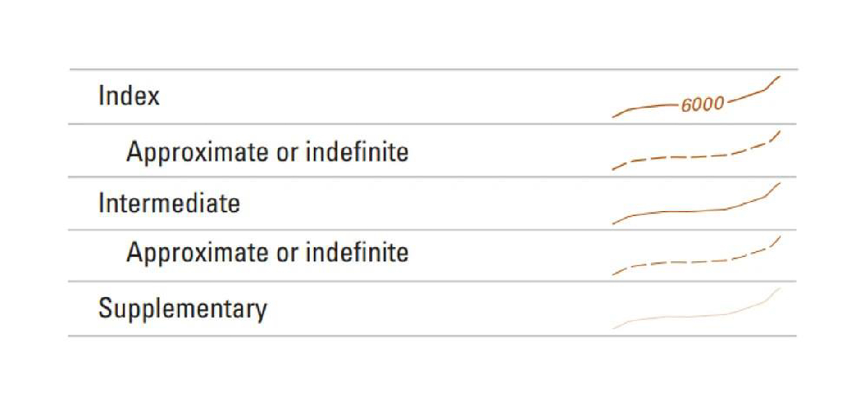Viewport: 865px width, 405px height.
Task: Click the word indefinite under Index
Action: [x=357, y=152]
